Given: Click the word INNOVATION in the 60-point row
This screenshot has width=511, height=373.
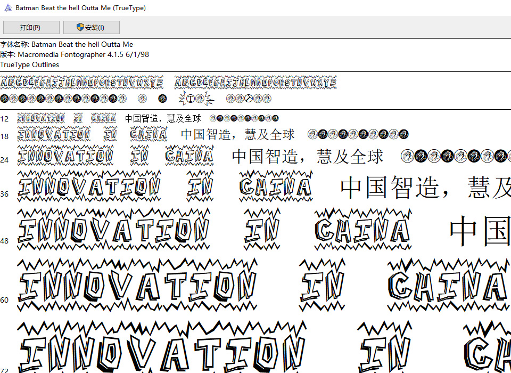Looking at the screenshot, I should tap(137, 285).
